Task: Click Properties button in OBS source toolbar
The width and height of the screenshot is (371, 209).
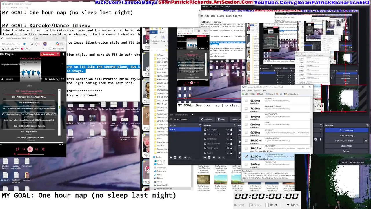Action: click(207, 120)
